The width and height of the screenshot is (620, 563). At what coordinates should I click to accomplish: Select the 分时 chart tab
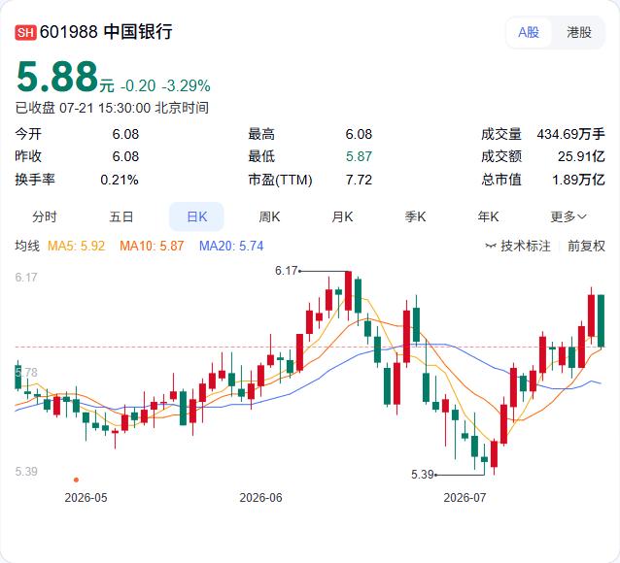(x=45, y=216)
